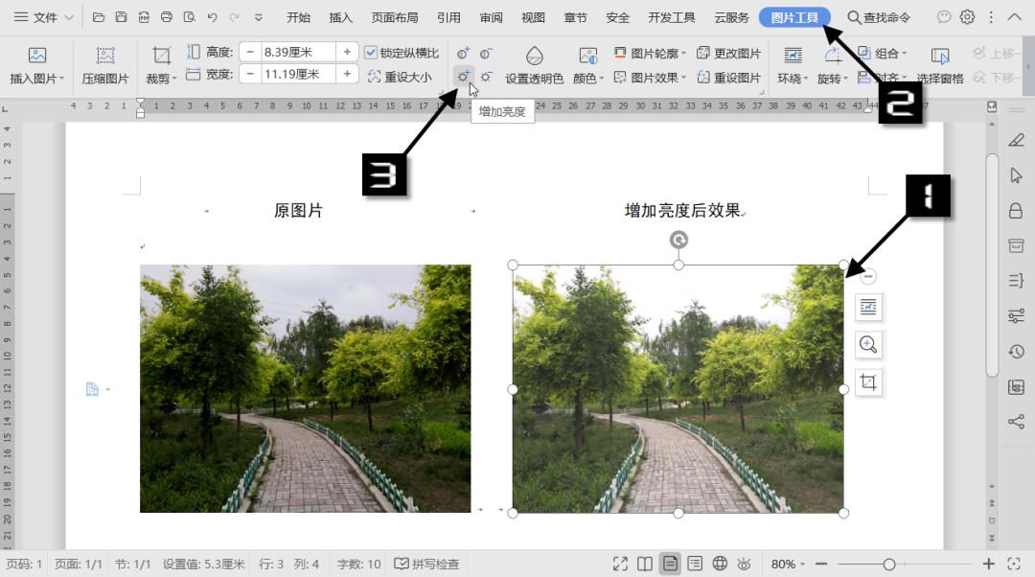Switch to the Picture Tools ribbon tab
The width and height of the screenshot is (1035, 577).
[x=793, y=16]
